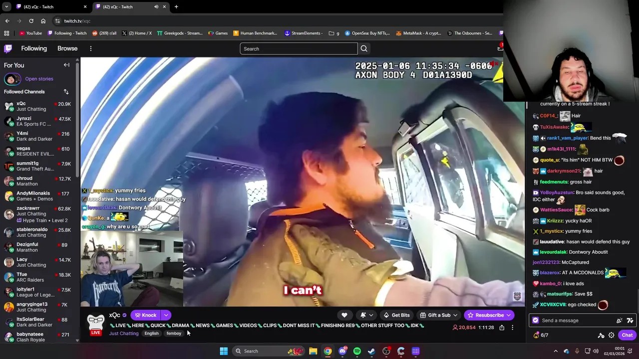This screenshot has height=359, width=639.
Task: Toggle the microphone icon in system tray
Action: click(x=577, y=351)
